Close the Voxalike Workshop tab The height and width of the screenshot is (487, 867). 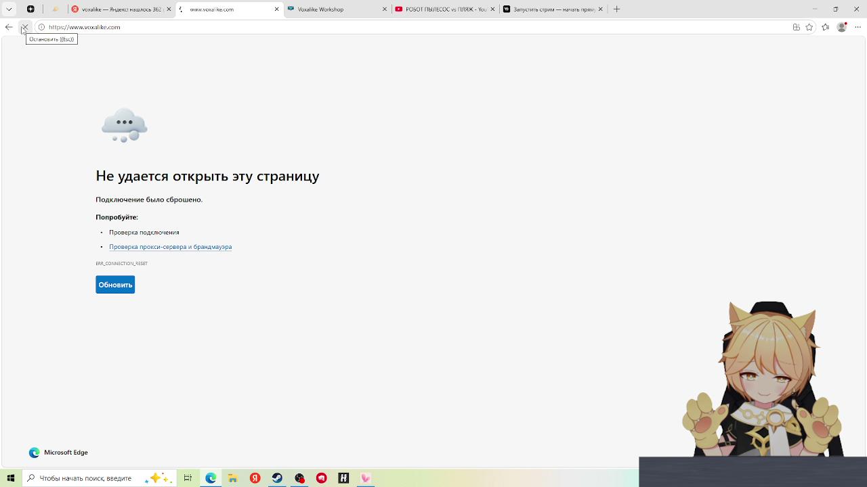385,9
